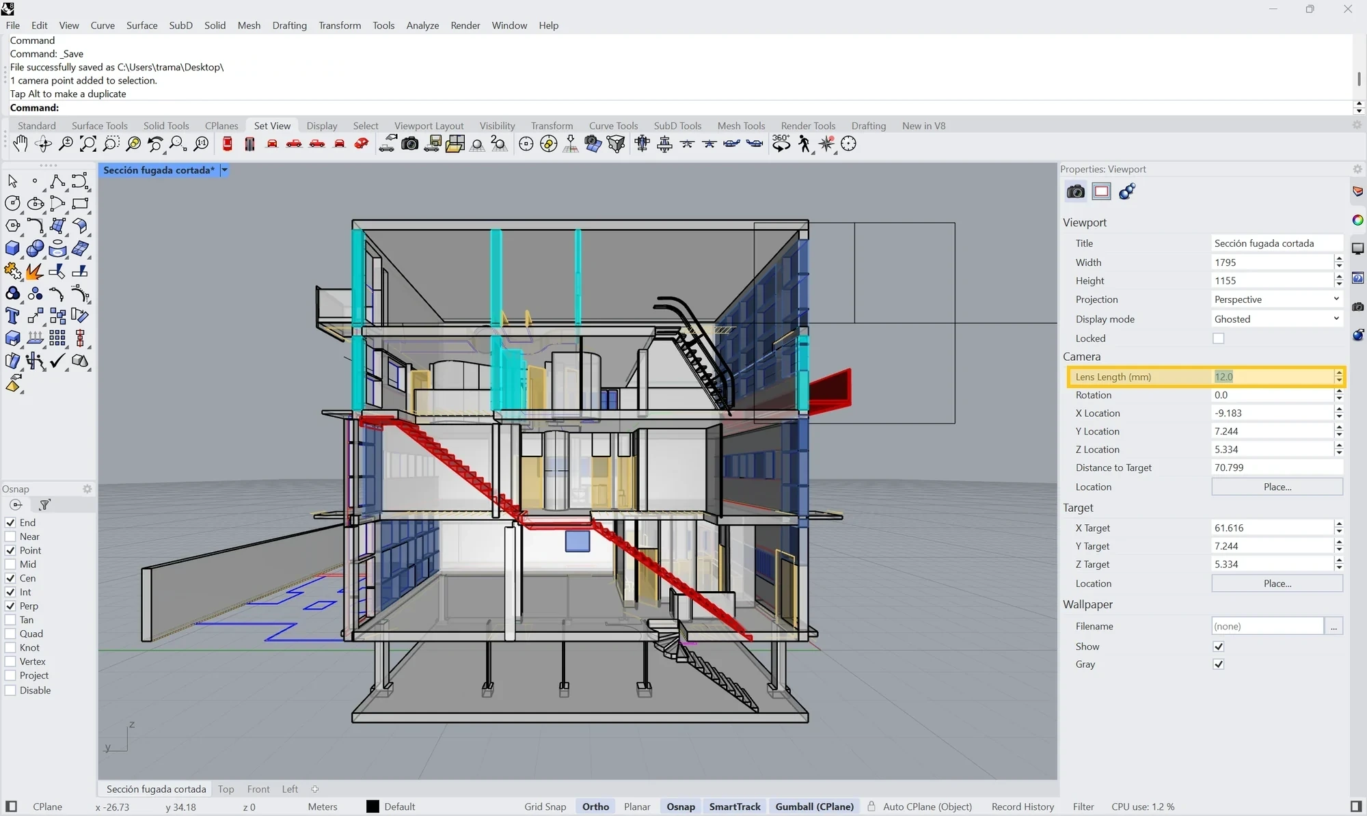The width and height of the screenshot is (1367, 816).
Task: Click the black camera icon in toolbar
Action: tap(409, 144)
